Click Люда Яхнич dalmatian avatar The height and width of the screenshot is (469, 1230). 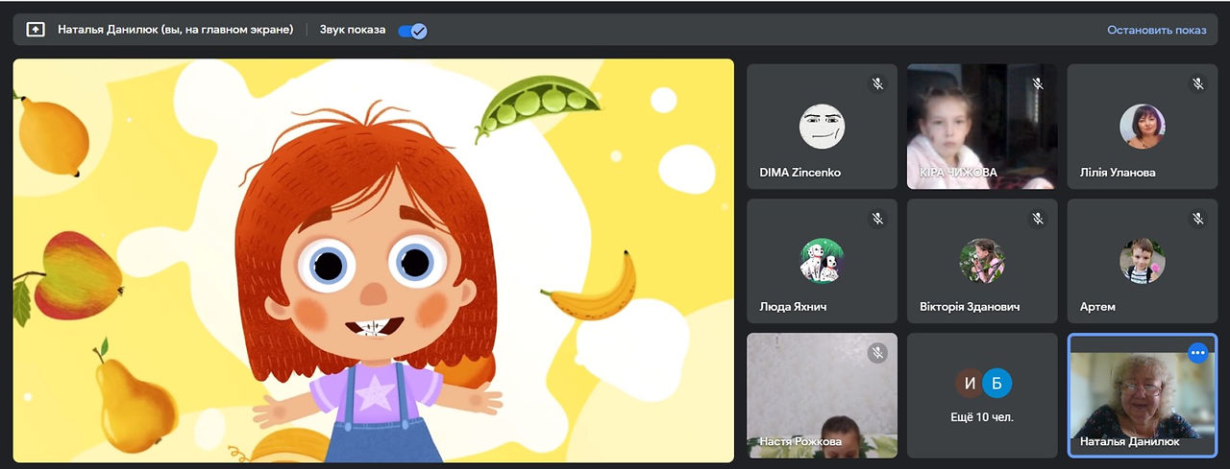822,261
